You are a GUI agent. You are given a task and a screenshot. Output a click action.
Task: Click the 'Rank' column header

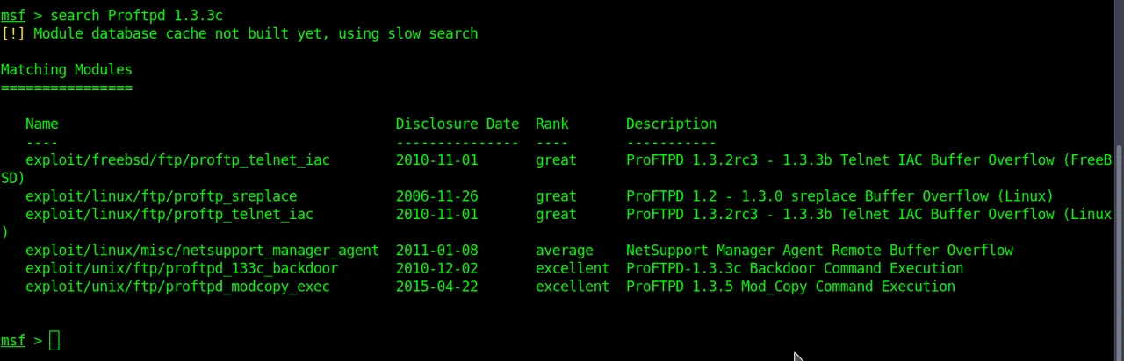click(552, 124)
